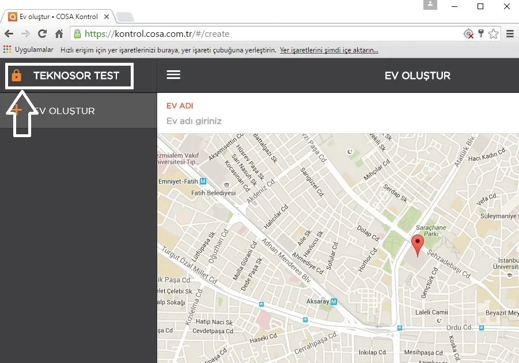Click the address bar URL field

tap(271, 34)
